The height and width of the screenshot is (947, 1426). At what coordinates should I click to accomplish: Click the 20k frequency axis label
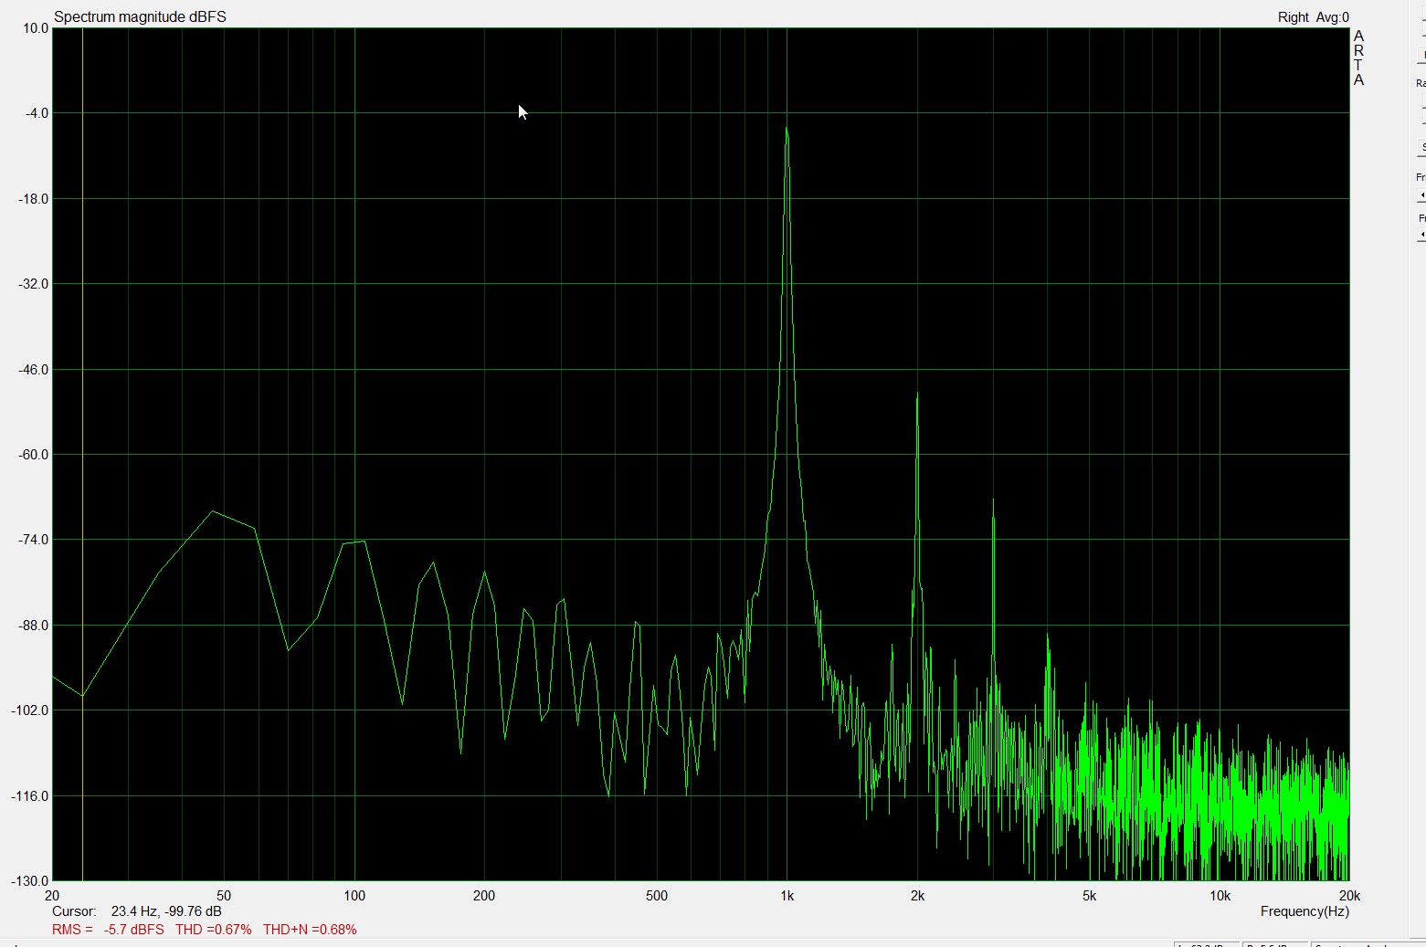(1349, 896)
